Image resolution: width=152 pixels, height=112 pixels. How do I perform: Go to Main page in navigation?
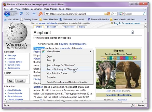pos(12,55)
